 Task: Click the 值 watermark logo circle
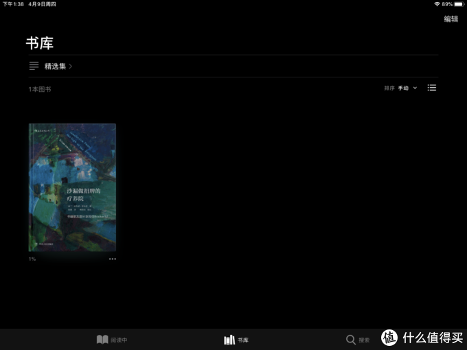[x=389, y=338]
